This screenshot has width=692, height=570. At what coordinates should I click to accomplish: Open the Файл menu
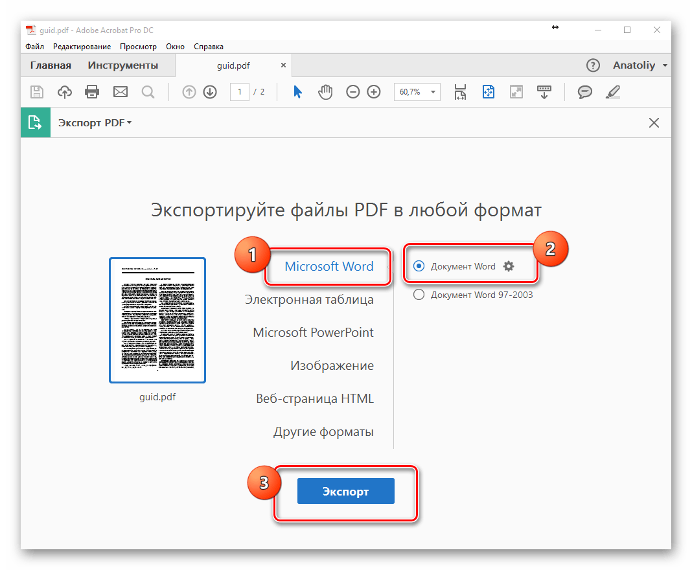(35, 47)
